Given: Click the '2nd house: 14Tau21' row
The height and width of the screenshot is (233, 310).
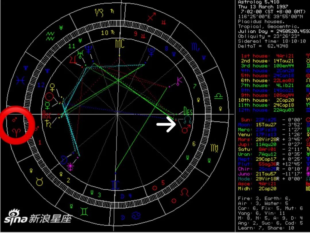Looking at the screenshot, I should [267, 61].
